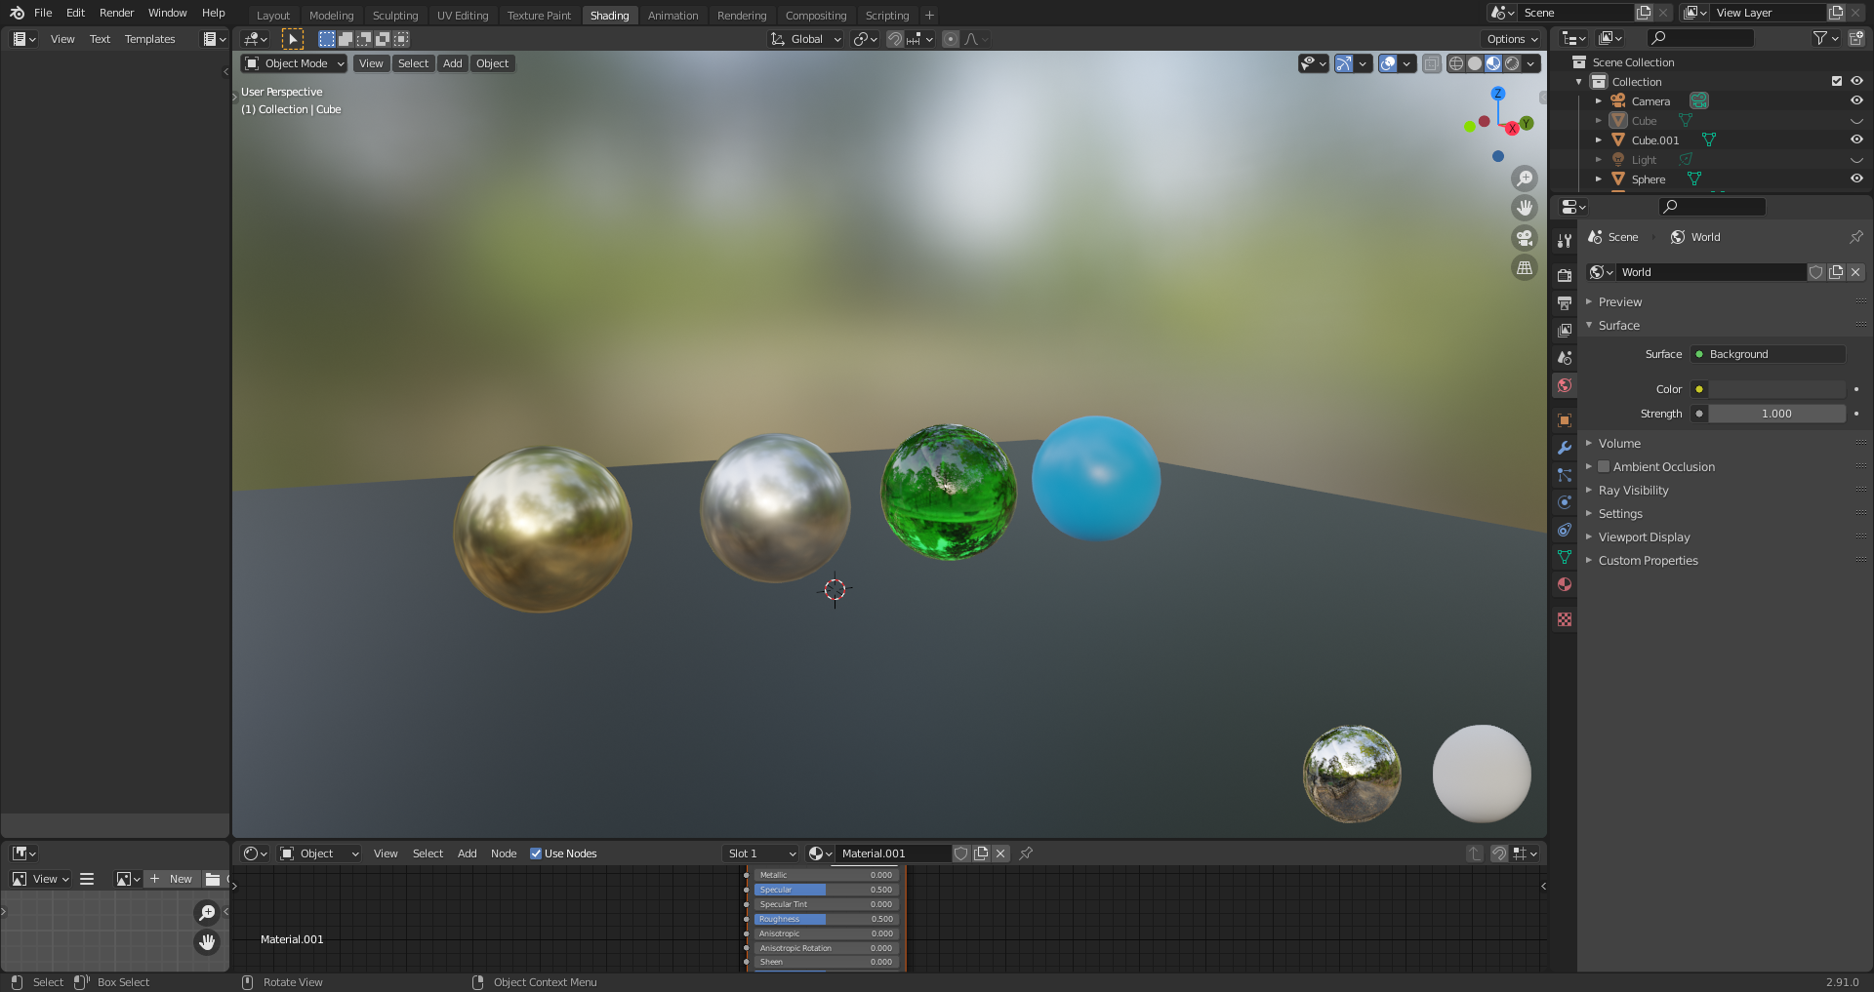Screen dimensions: 1874x992
Task: Adjust the Strength value slider
Action: 1776,414
